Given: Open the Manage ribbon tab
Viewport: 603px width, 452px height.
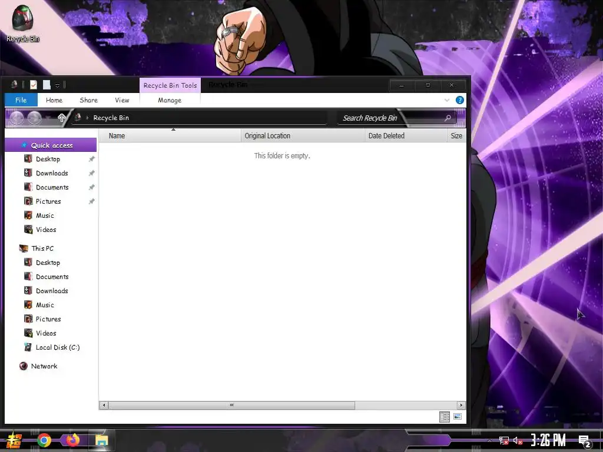Looking at the screenshot, I should point(170,100).
